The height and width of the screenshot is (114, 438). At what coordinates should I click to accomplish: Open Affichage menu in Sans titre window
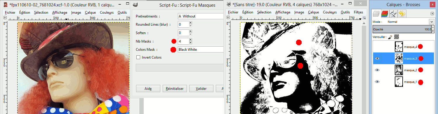(283, 12)
